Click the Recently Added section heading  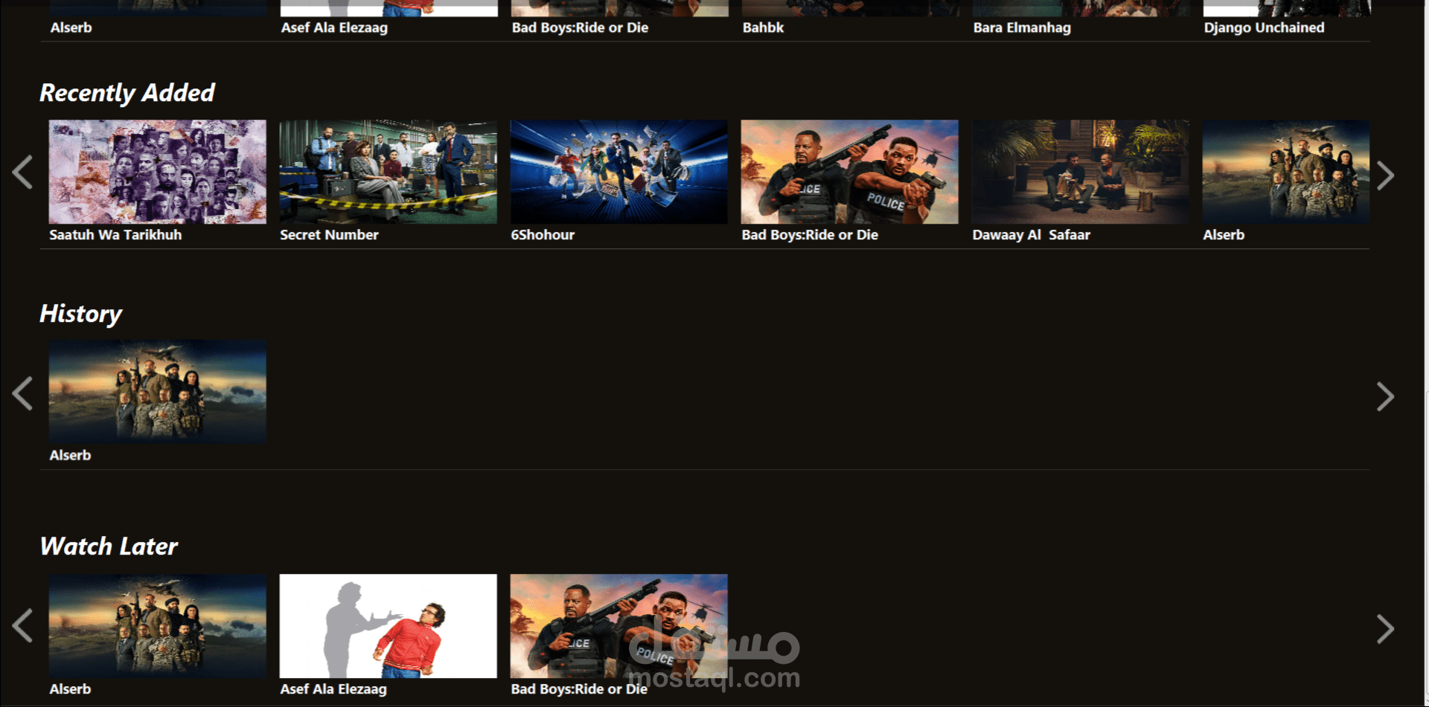coord(127,93)
